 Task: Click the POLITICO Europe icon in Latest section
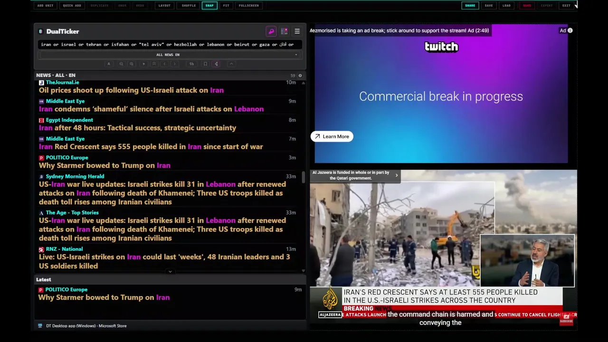(41, 290)
